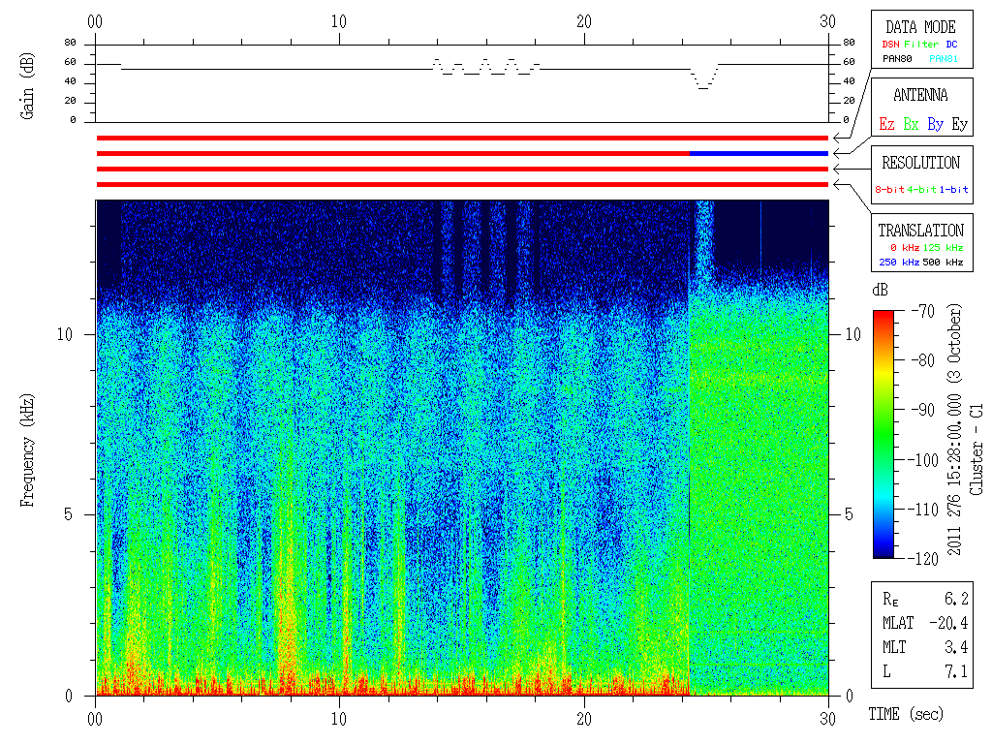
Task: Click the RE value 6.2
Action: coord(956,599)
